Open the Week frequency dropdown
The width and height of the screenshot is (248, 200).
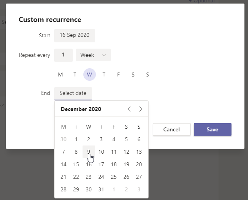(x=93, y=55)
